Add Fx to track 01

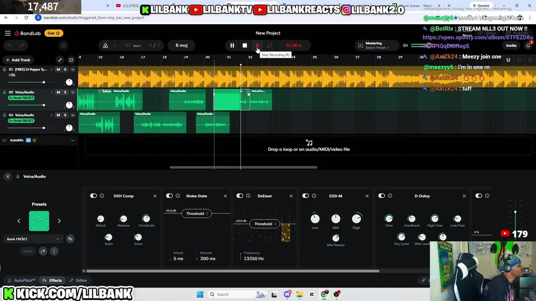(x=12, y=75)
